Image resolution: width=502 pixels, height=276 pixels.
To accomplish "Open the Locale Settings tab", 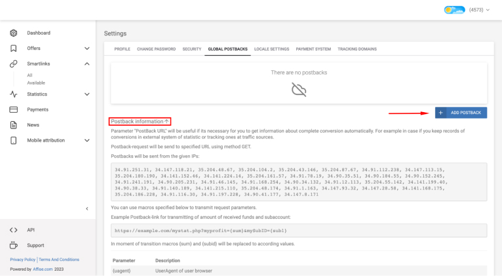I will 271,49.
